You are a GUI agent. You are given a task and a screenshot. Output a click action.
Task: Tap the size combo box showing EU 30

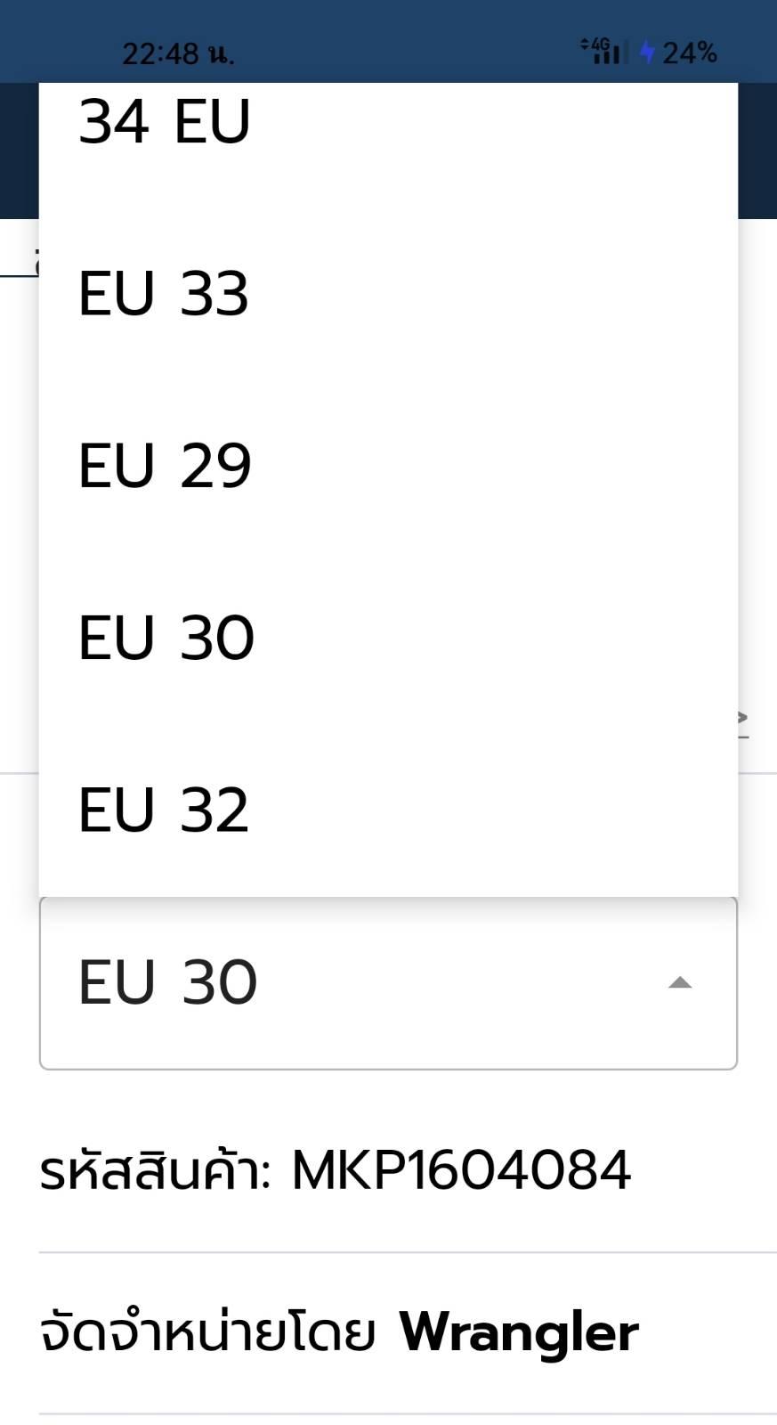tap(388, 983)
